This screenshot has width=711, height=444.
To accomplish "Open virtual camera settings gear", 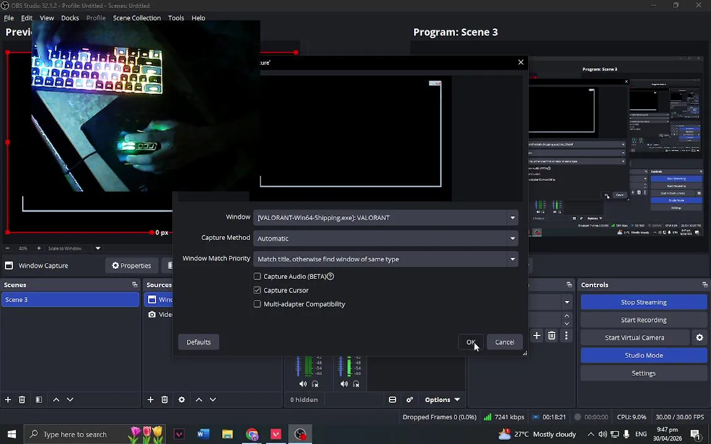I will (x=700, y=337).
